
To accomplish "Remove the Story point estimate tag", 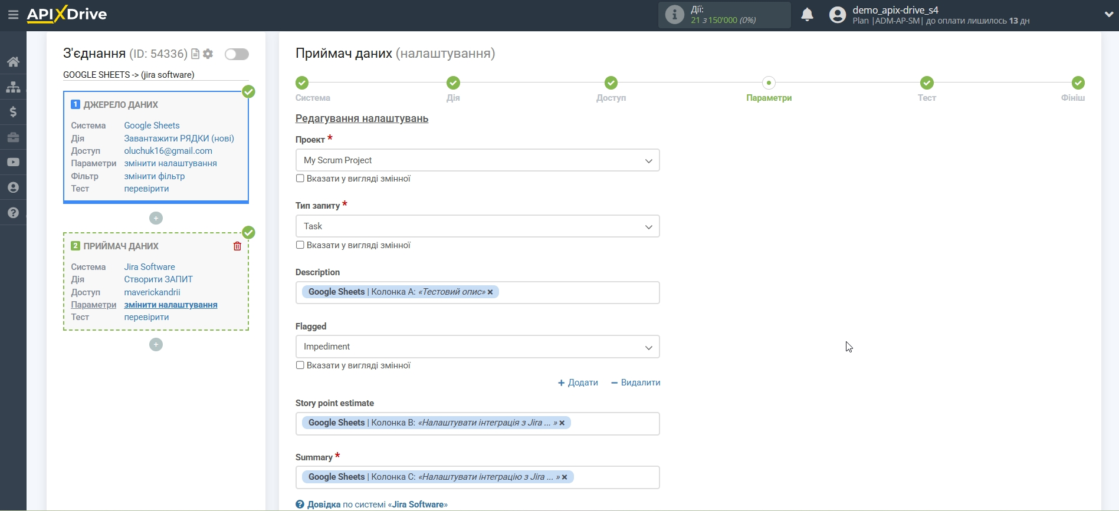I will [562, 423].
